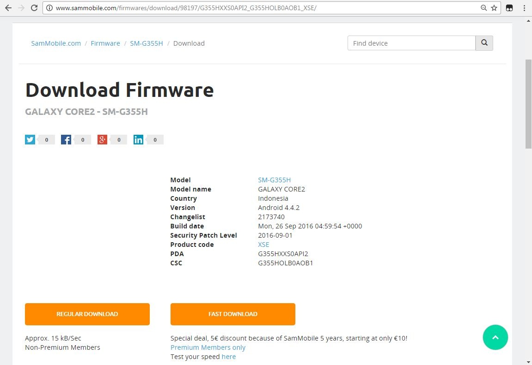
Task: Go to the Firmware breadcrumb link
Action: [x=105, y=43]
